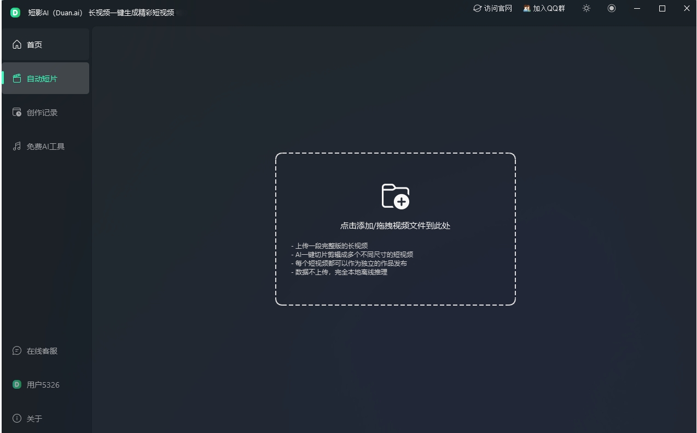
Task: Open 创作记录 creation history
Action: click(x=45, y=112)
